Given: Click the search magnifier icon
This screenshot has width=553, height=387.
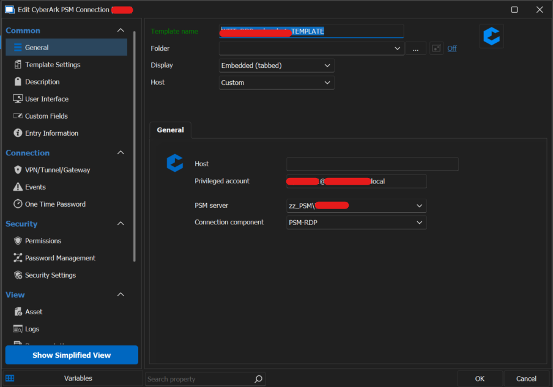Looking at the screenshot, I should tap(258, 379).
